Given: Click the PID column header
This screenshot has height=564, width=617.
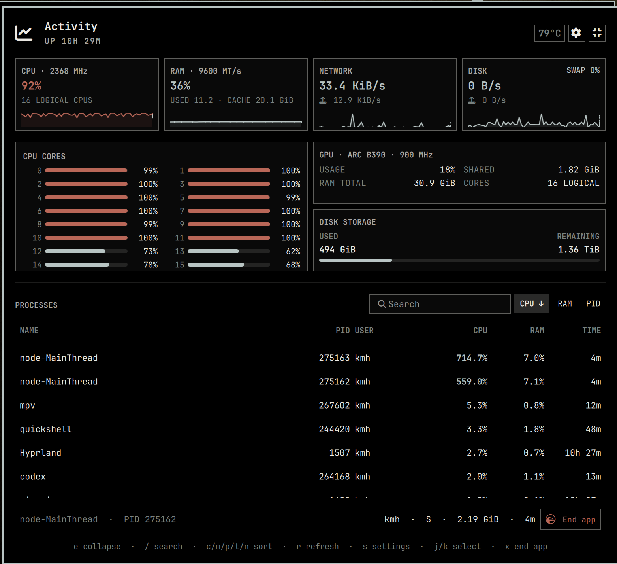Looking at the screenshot, I should pyautogui.click(x=342, y=330).
